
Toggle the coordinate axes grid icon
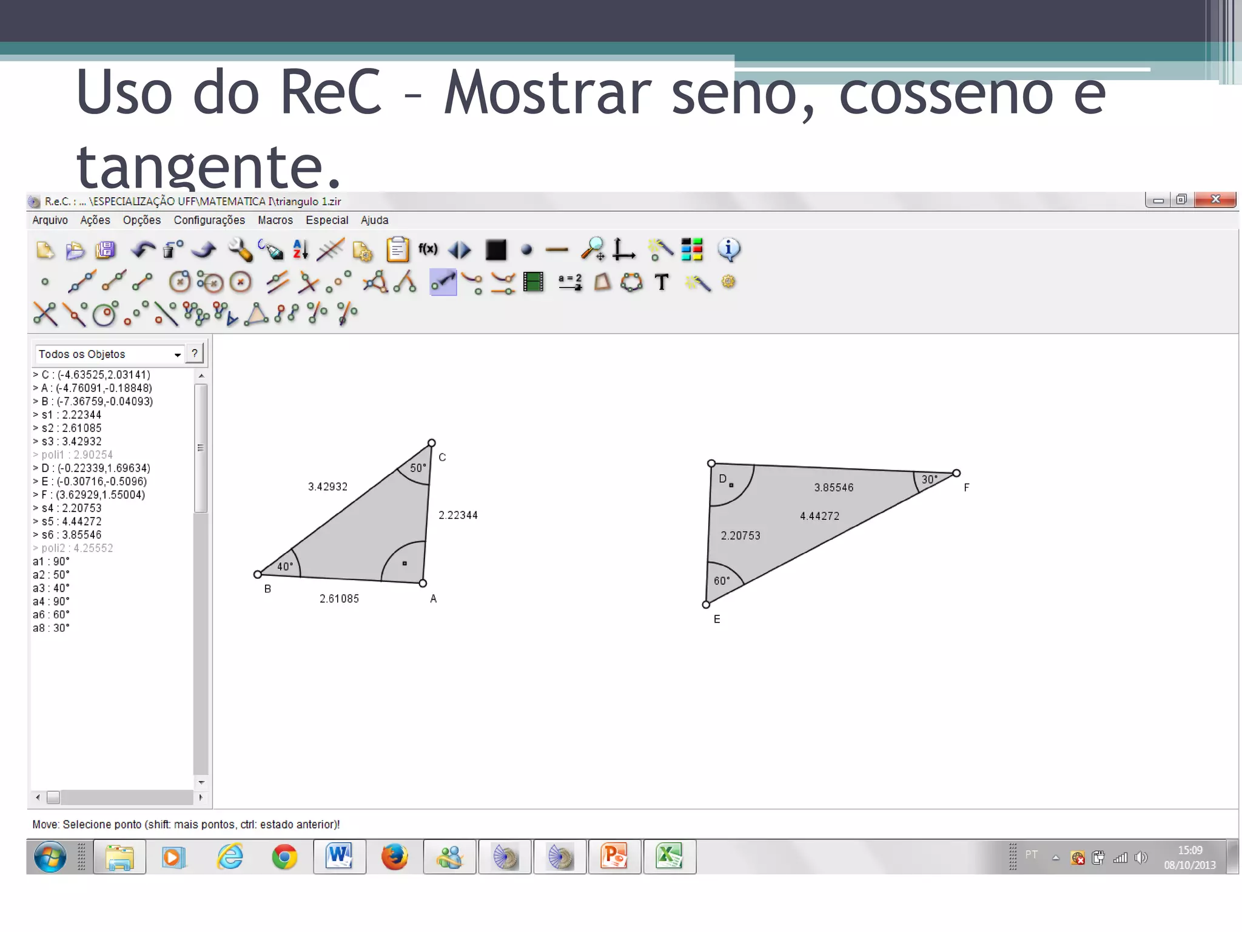pyautogui.click(x=623, y=249)
